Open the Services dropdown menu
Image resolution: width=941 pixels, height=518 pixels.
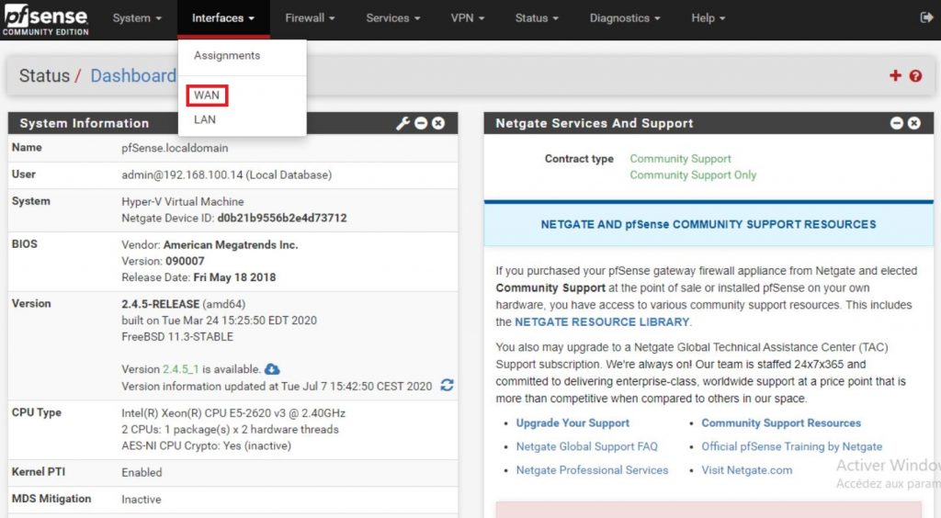tap(393, 18)
